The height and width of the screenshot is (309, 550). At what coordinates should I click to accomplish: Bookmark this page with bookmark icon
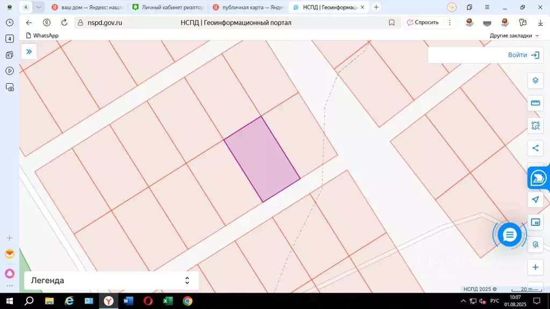coord(392,23)
